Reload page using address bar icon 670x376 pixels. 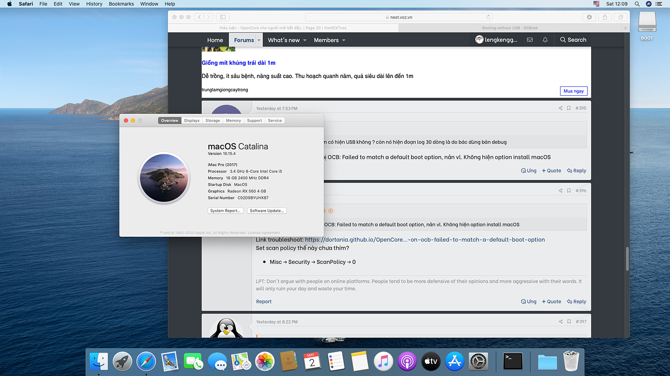coord(489,17)
